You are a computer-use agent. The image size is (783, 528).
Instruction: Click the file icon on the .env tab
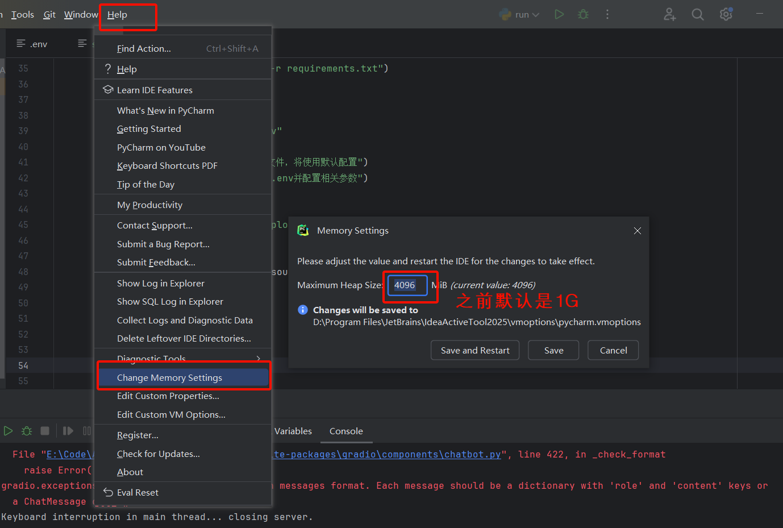(x=21, y=43)
